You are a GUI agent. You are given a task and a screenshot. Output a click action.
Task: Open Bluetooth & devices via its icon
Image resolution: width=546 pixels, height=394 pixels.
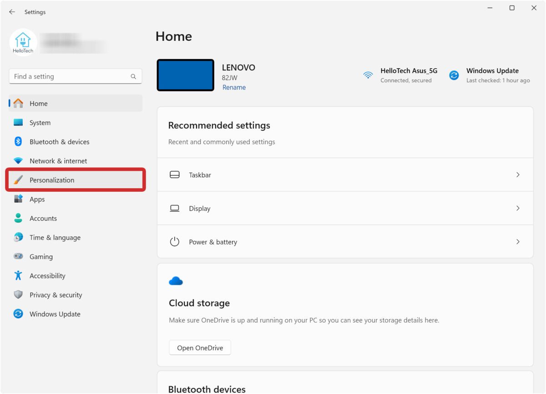(18, 142)
